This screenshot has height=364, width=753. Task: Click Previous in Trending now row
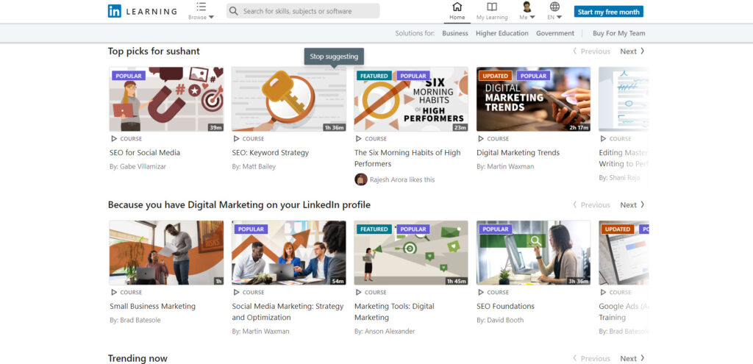pyautogui.click(x=592, y=359)
